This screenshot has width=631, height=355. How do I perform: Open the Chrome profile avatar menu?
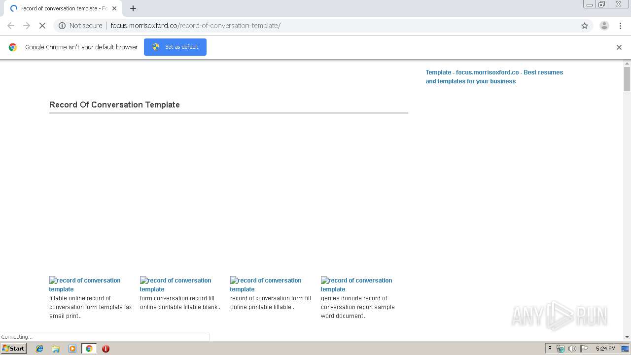point(604,26)
